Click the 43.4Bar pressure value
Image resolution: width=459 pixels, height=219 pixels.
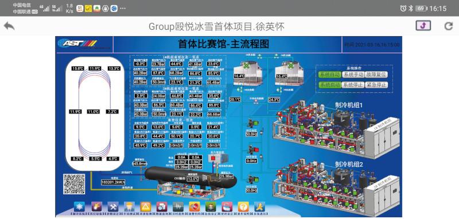click(195, 96)
